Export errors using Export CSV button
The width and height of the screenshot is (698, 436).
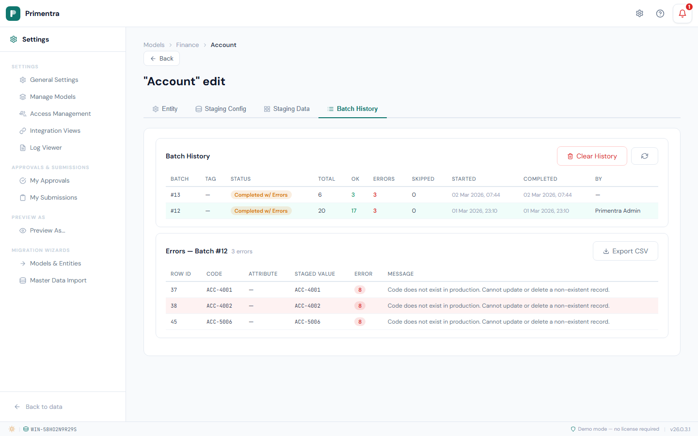pos(625,251)
